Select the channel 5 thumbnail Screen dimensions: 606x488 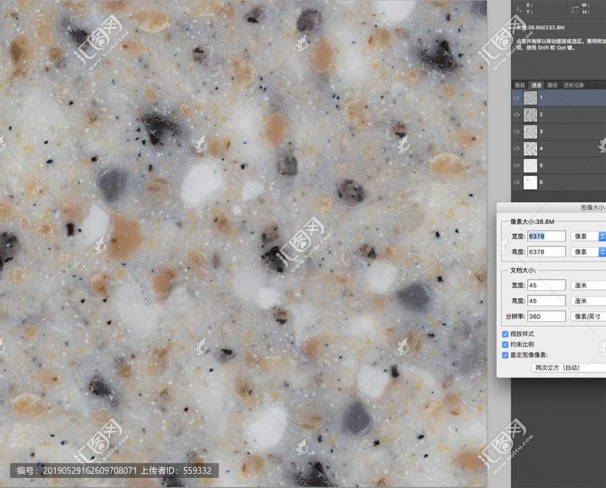(531, 166)
